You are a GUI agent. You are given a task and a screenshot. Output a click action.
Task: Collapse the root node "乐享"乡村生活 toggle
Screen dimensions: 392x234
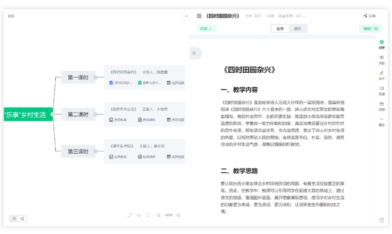tap(52, 114)
